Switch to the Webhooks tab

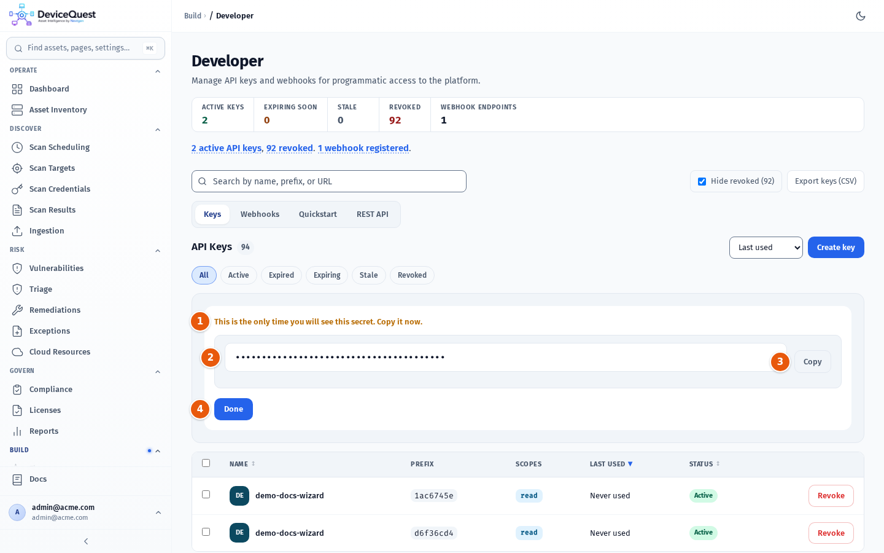pos(260,214)
